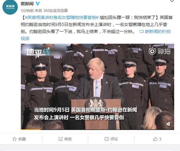180x151 pixels.
Task: Click the repost icon next to 转发
Action: click(61, 139)
